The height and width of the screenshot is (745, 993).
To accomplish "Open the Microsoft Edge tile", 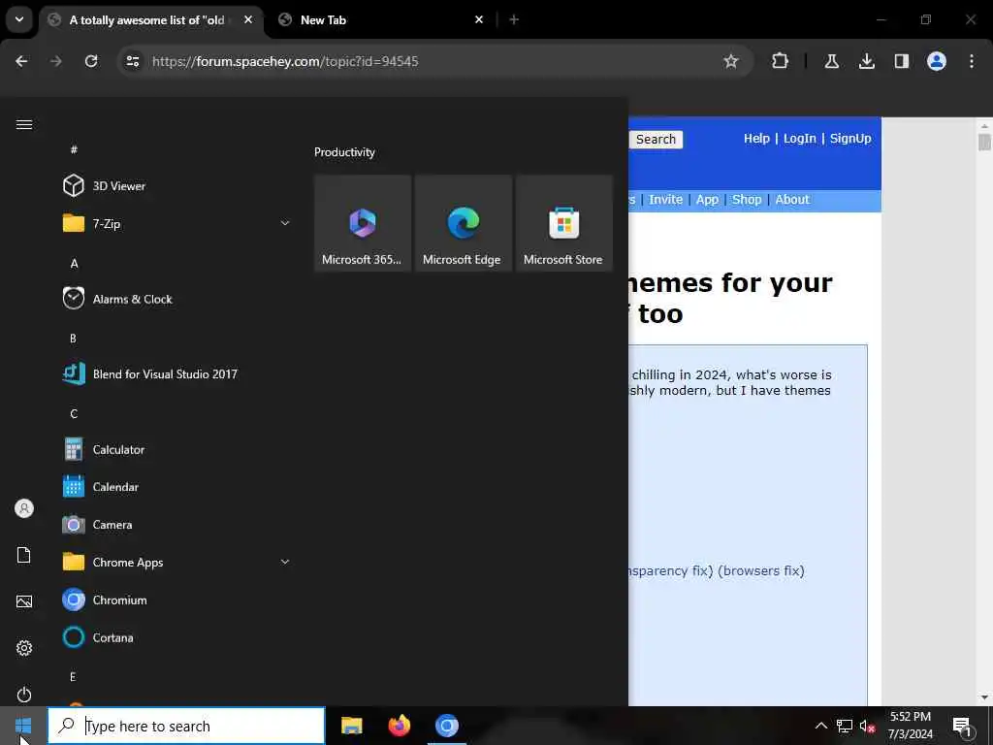I will point(463,223).
